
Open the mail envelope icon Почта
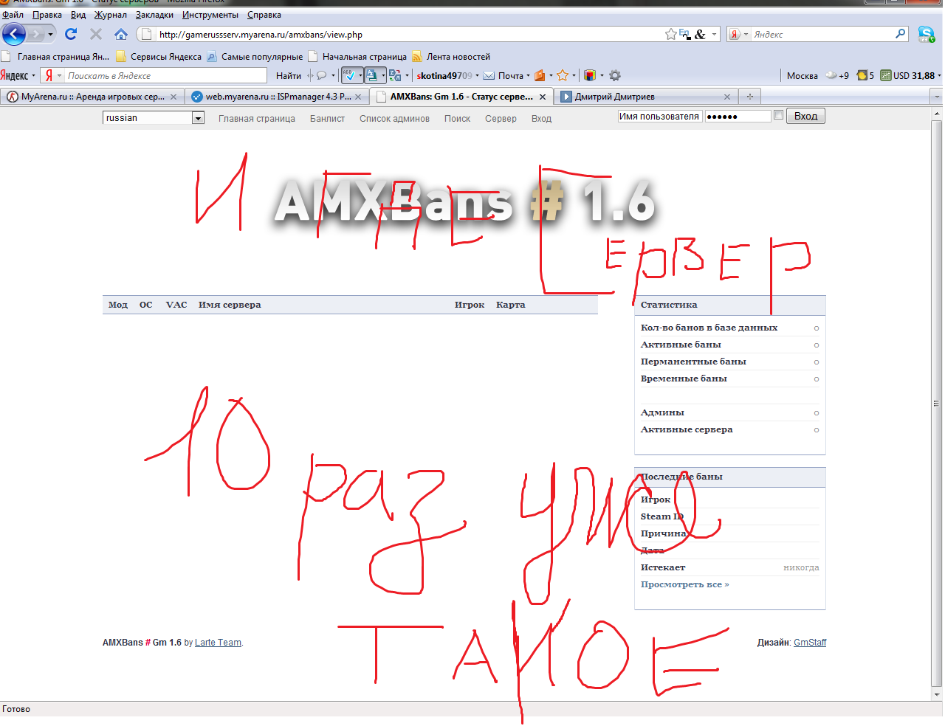pyautogui.click(x=489, y=75)
